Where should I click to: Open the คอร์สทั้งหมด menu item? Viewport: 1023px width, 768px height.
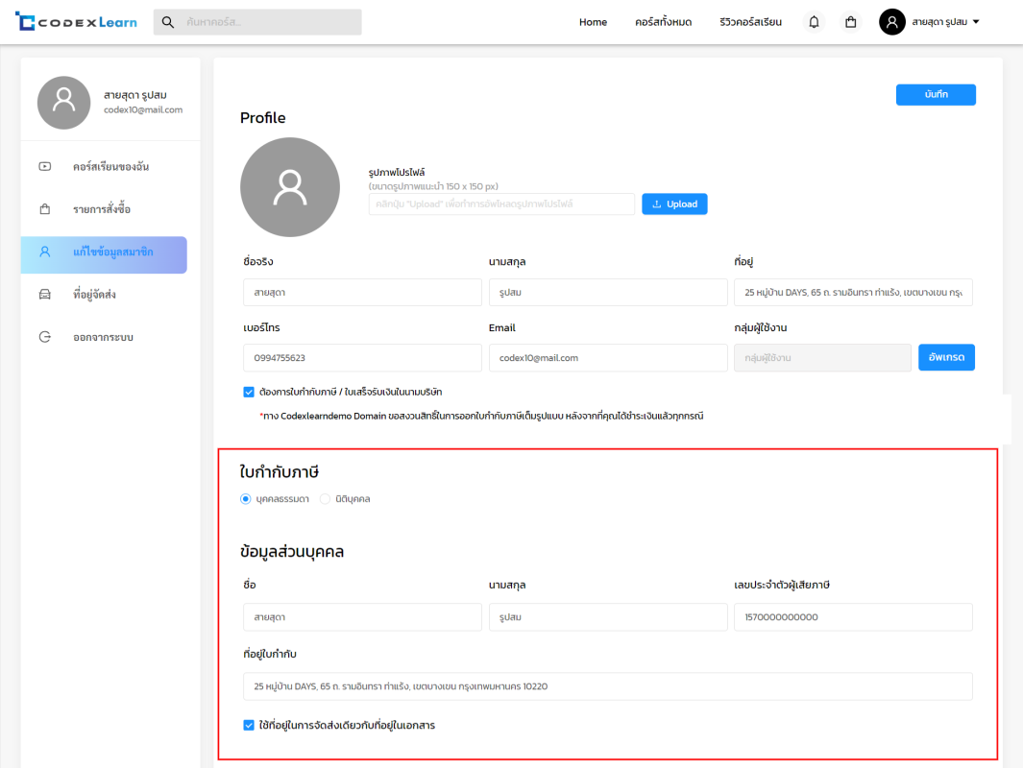(663, 22)
